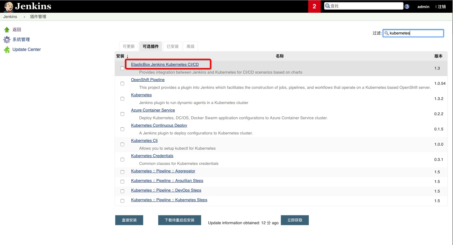
Task: Open Kubernetes :: Pipeline :: Kubernetes Steps link
Action: click(169, 200)
